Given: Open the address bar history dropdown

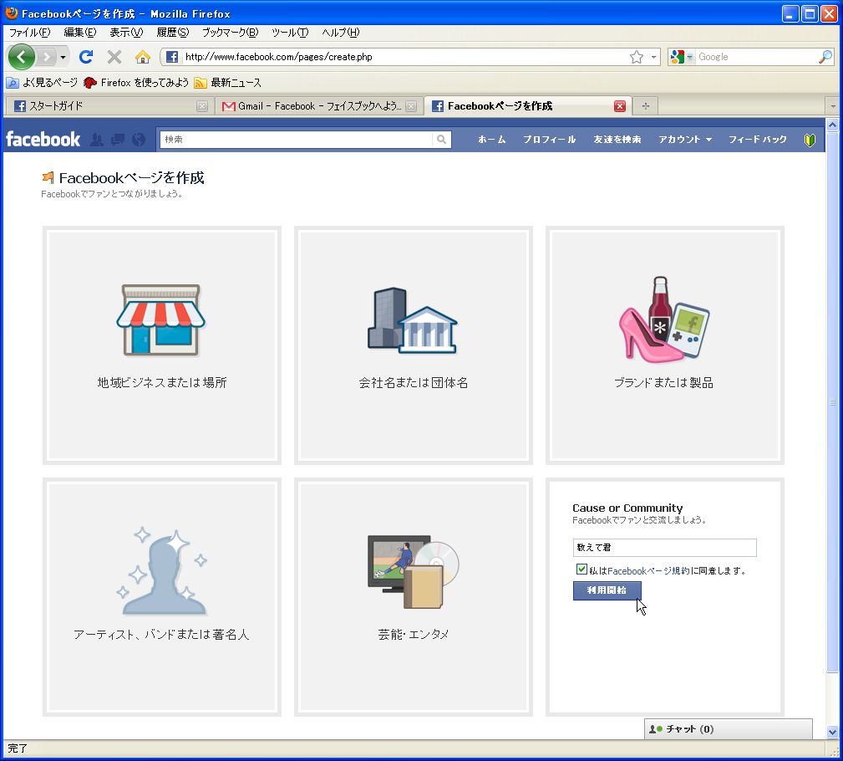Looking at the screenshot, I should point(653,57).
